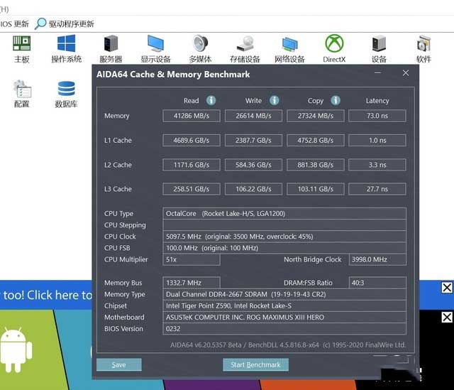This screenshot has width=454, height=390.
Task: Click the empty CPU Stepping field
Action: pos(284,225)
